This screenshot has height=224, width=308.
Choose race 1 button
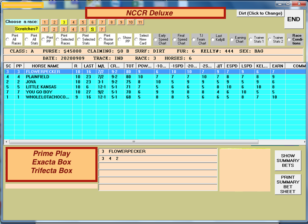45,22
